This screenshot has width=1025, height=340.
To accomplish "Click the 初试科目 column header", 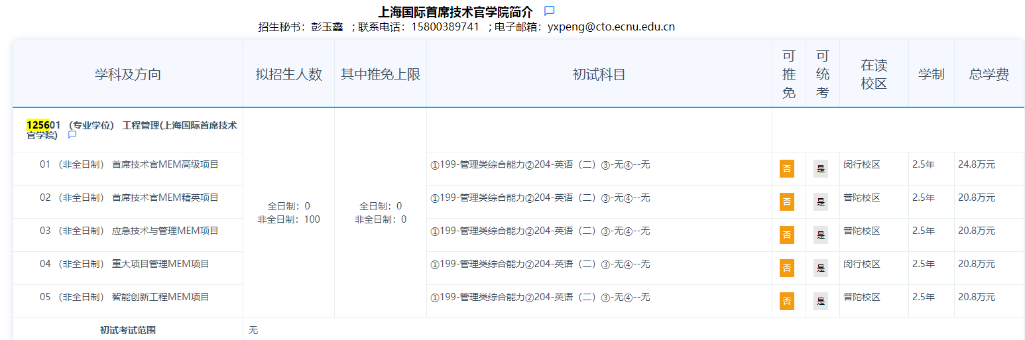I will tap(599, 74).
